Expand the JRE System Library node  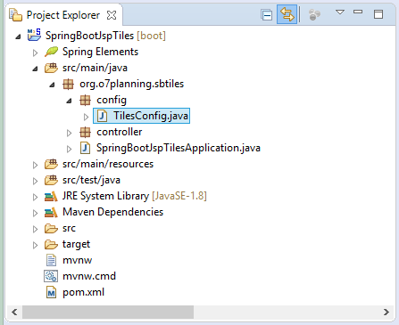point(35,197)
